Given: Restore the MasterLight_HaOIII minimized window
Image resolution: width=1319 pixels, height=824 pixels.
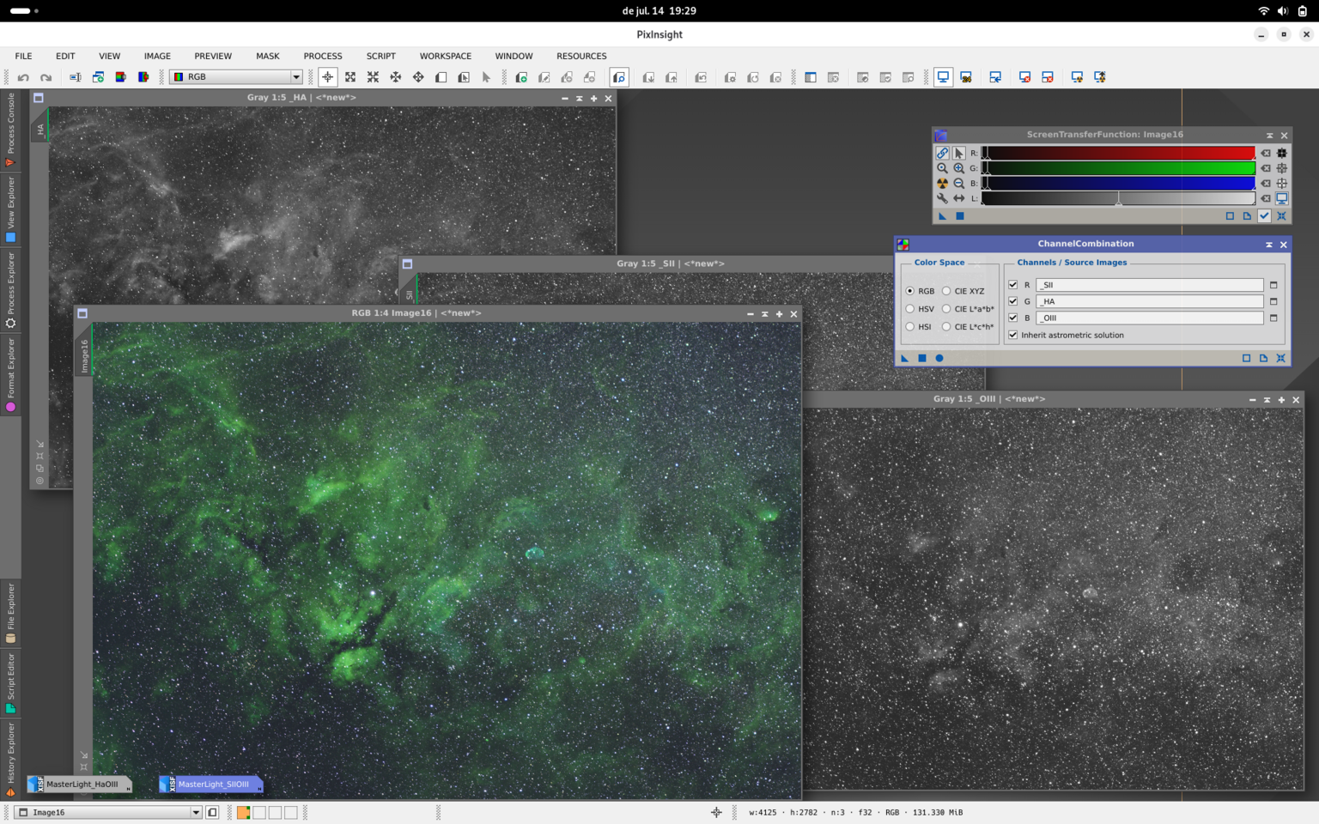Looking at the screenshot, I should (x=79, y=785).
